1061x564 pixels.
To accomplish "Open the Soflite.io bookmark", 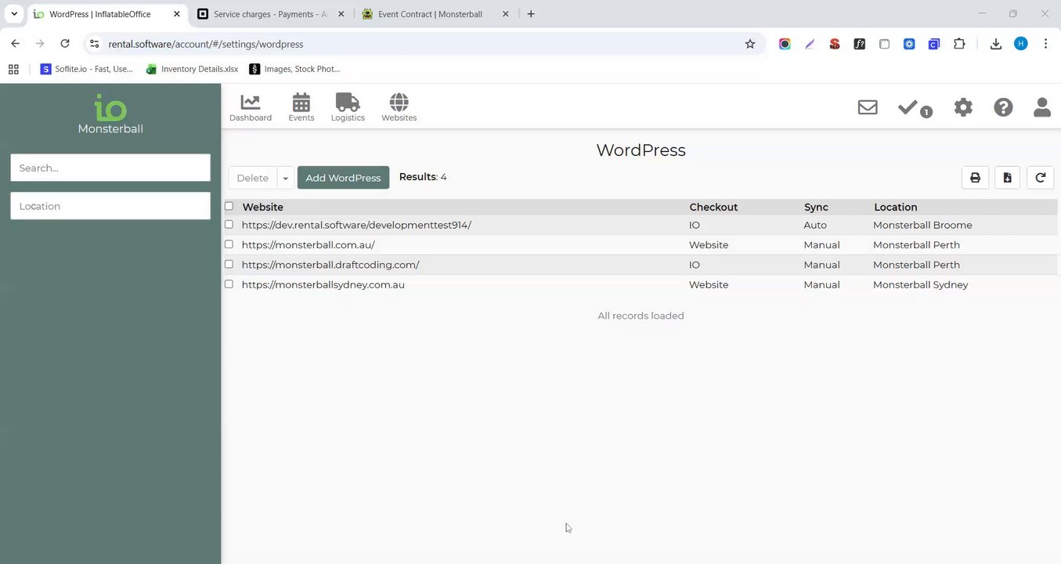I will pyautogui.click(x=87, y=69).
